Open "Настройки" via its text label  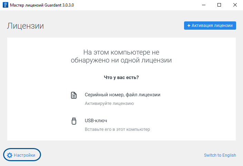point(24,155)
